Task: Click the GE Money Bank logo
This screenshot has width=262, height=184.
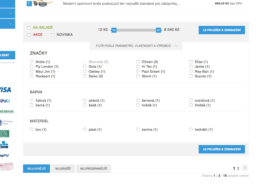Action: [6, 123]
